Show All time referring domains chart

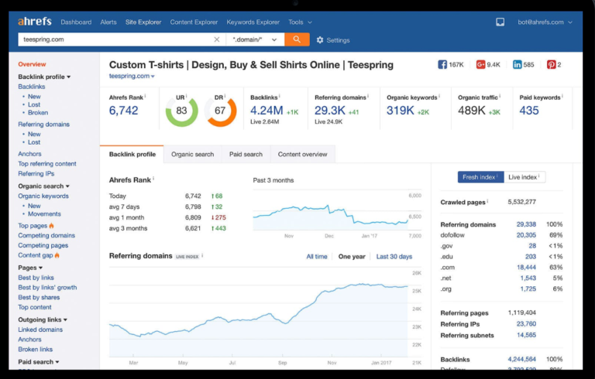(317, 257)
